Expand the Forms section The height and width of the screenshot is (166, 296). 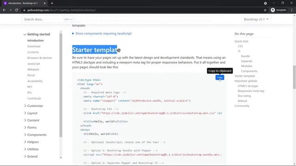click(30, 127)
